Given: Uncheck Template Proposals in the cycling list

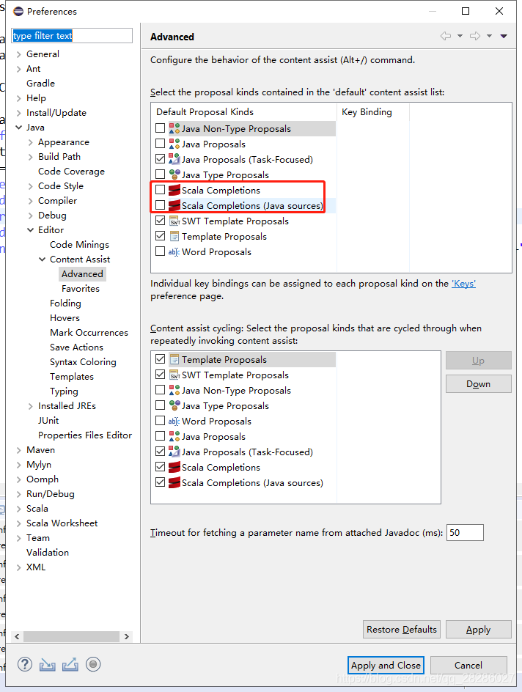Looking at the screenshot, I should [160, 359].
